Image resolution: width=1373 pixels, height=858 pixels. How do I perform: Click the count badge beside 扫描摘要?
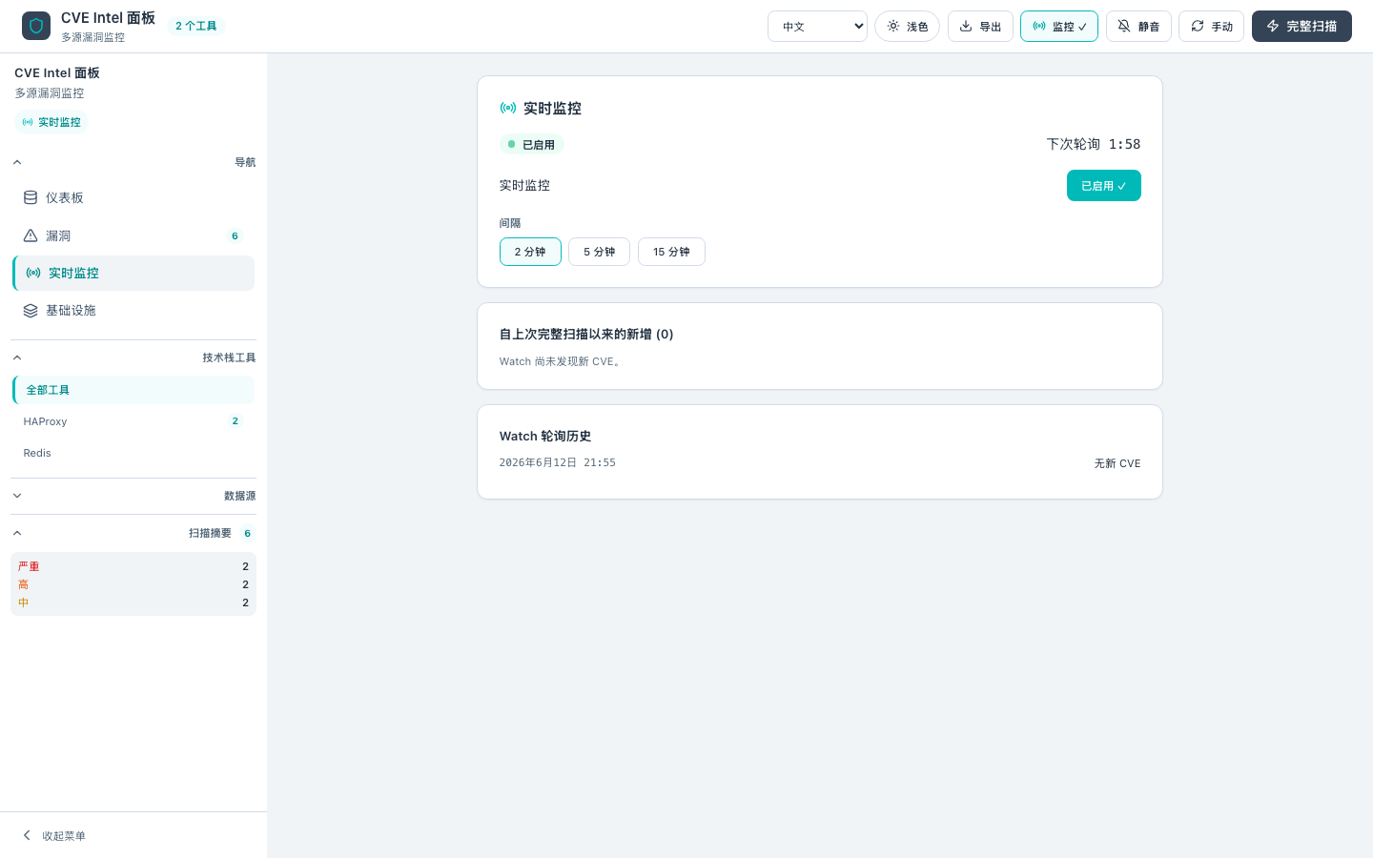click(x=247, y=533)
